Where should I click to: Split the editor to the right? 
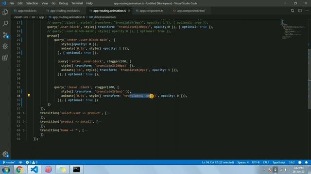(300, 11)
